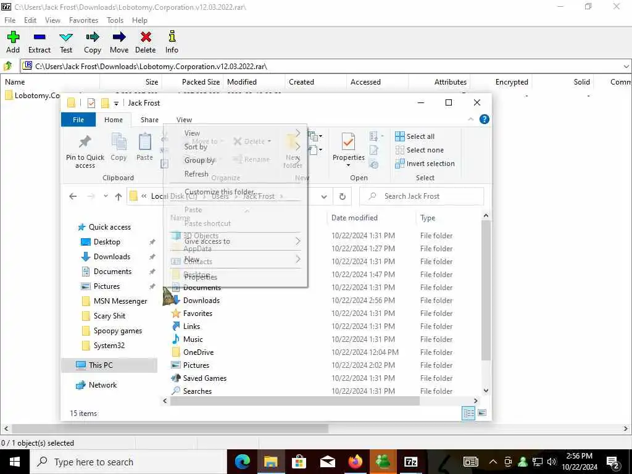Open Microsoft Store from the taskbar
The width and height of the screenshot is (632, 474).
tap(299, 462)
